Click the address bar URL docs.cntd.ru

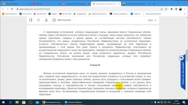click(x=35, y=9)
